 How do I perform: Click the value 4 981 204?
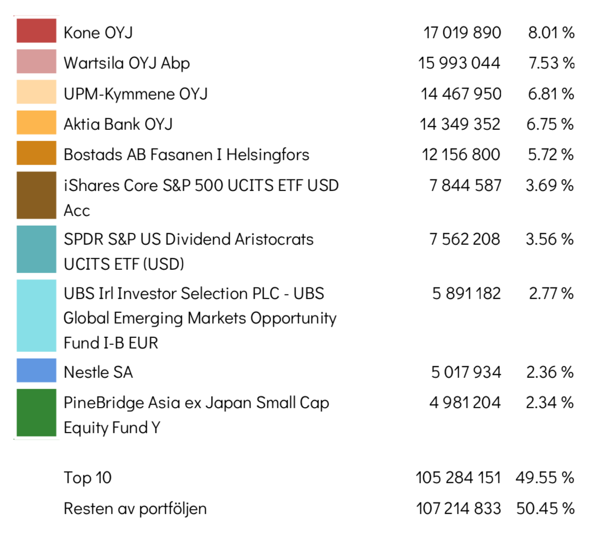click(465, 403)
